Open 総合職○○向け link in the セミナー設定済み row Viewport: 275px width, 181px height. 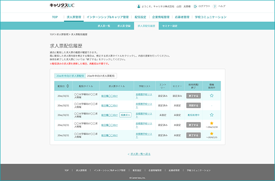point(110,96)
